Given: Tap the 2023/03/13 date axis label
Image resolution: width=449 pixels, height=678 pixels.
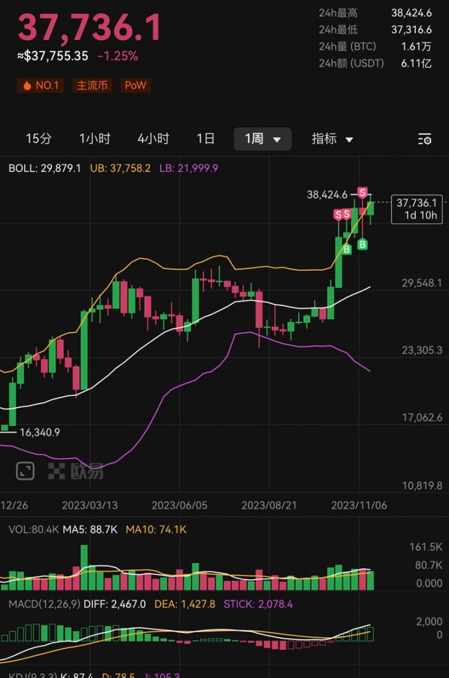Looking at the screenshot, I should pyautogui.click(x=89, y=505).
